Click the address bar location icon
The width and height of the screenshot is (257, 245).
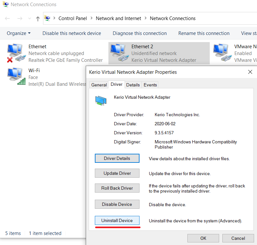pos(47,18)
